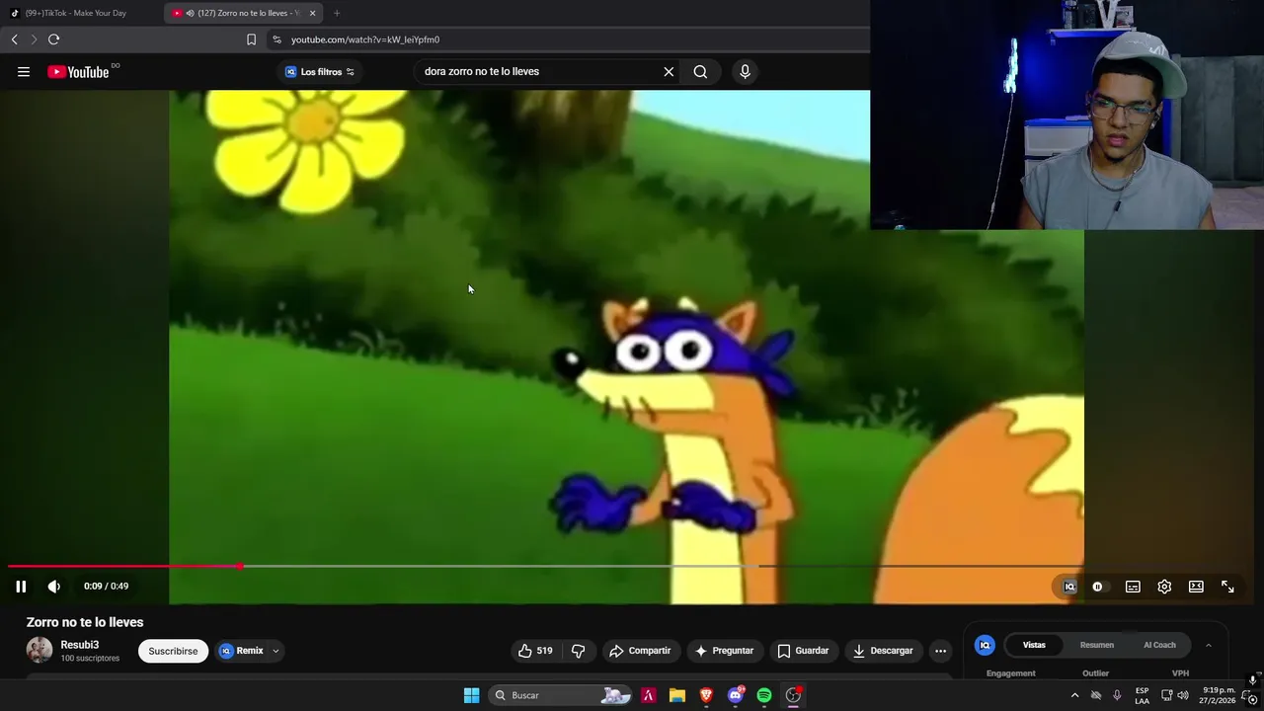1264x711 pixels.
Task: Open the three-dot more actions menu
Action: click(x=940, y=651)
